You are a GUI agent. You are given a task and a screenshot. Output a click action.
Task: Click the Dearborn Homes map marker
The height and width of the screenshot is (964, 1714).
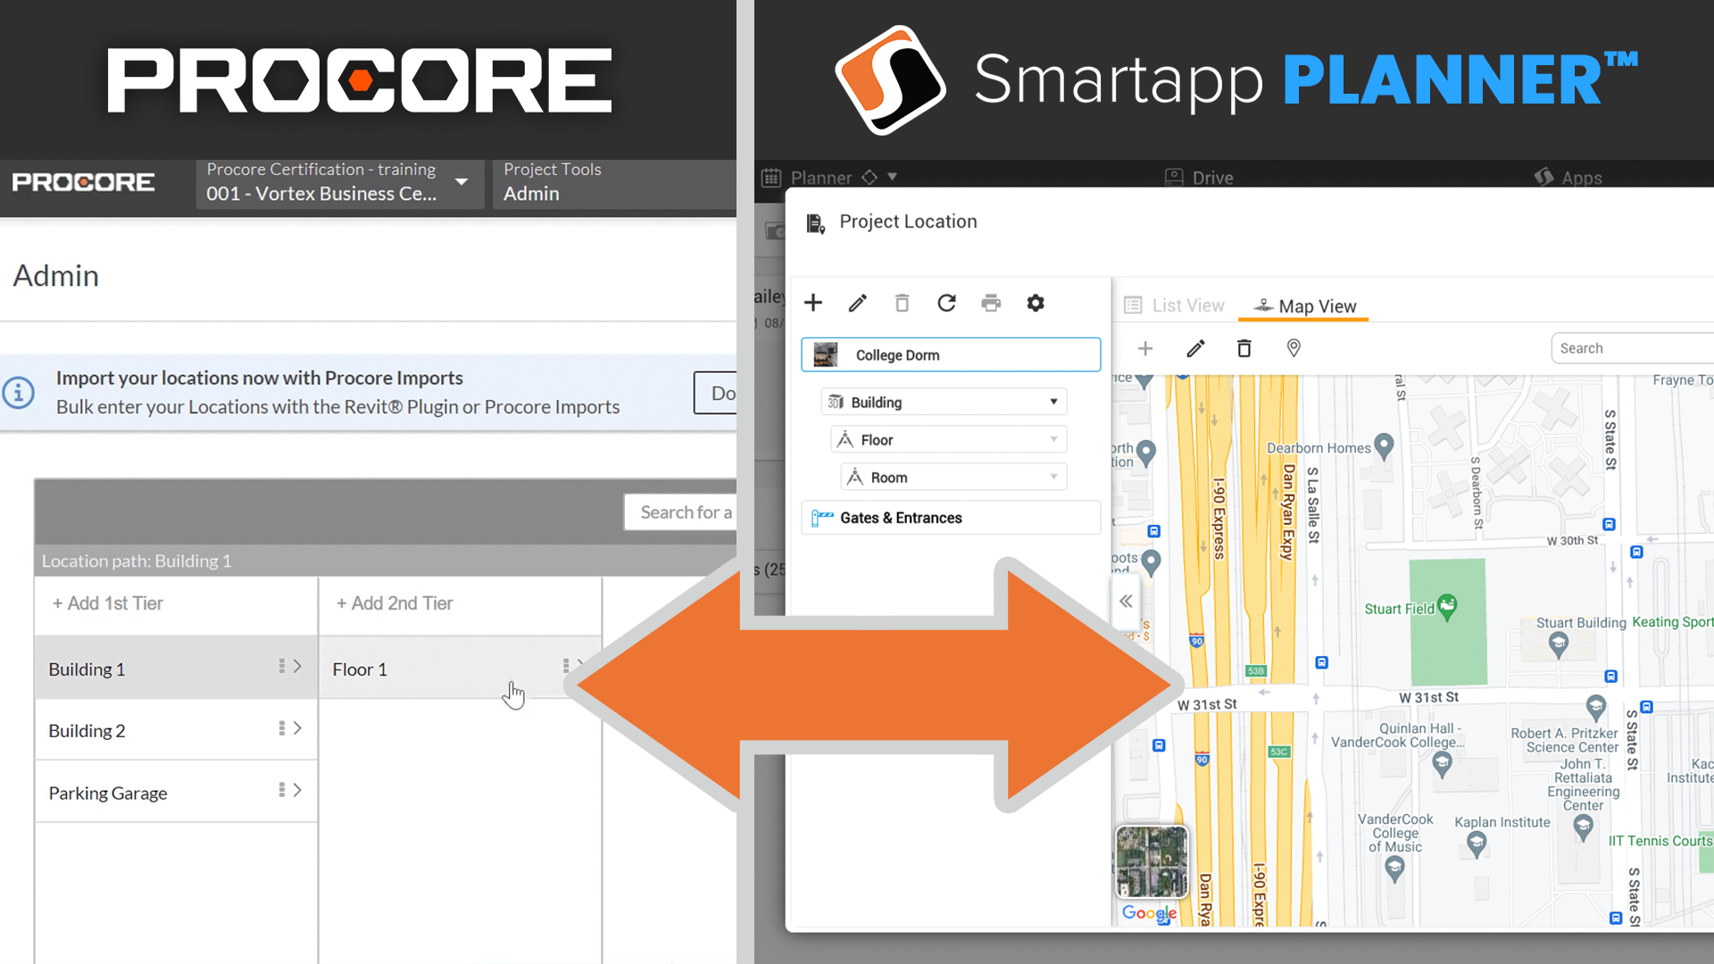pos(1384,445)
